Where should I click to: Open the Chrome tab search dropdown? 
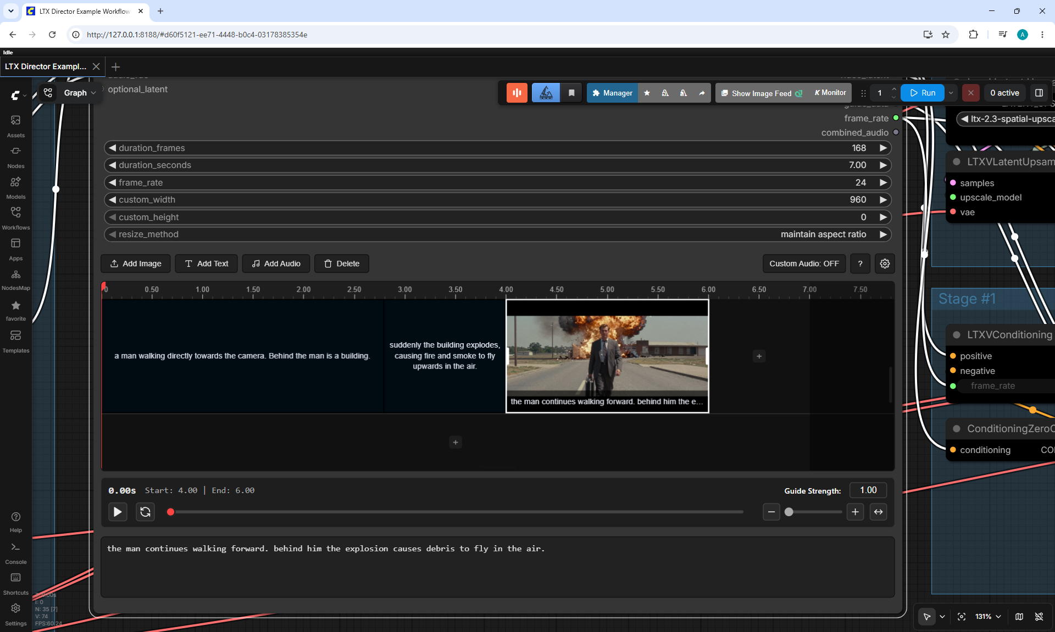[11, 11]
